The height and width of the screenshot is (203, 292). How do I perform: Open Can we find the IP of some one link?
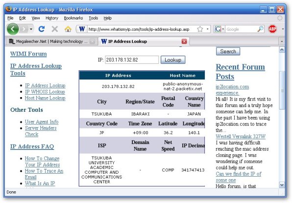point(239,177)
